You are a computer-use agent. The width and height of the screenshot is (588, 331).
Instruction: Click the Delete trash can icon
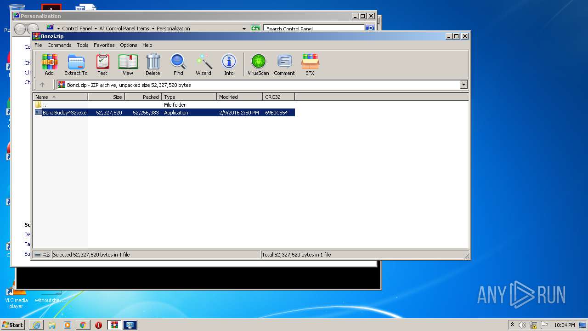(153, 64)
